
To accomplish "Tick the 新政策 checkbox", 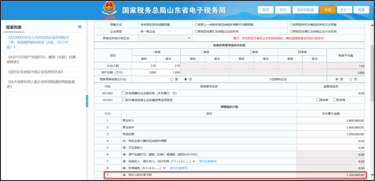I will pos(335,100).
